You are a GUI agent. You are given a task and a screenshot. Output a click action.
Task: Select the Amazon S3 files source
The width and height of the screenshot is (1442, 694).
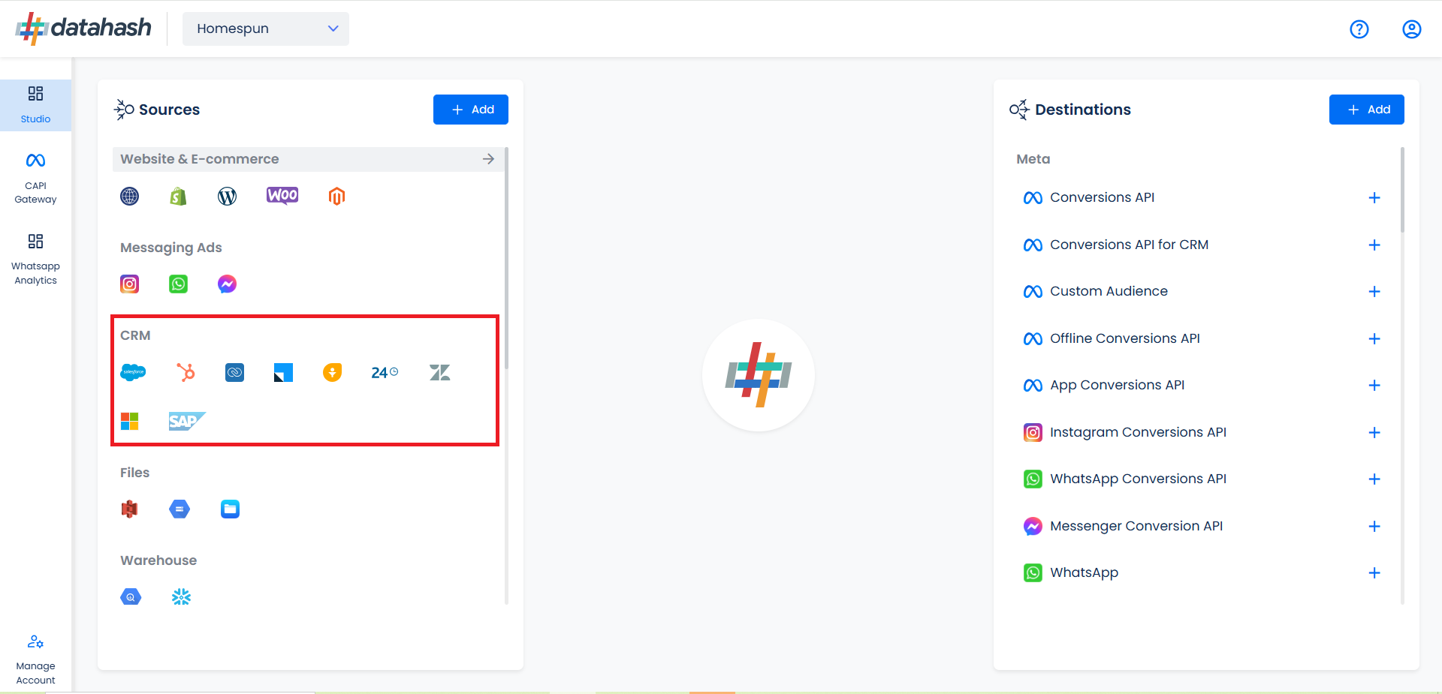point(130,509)
